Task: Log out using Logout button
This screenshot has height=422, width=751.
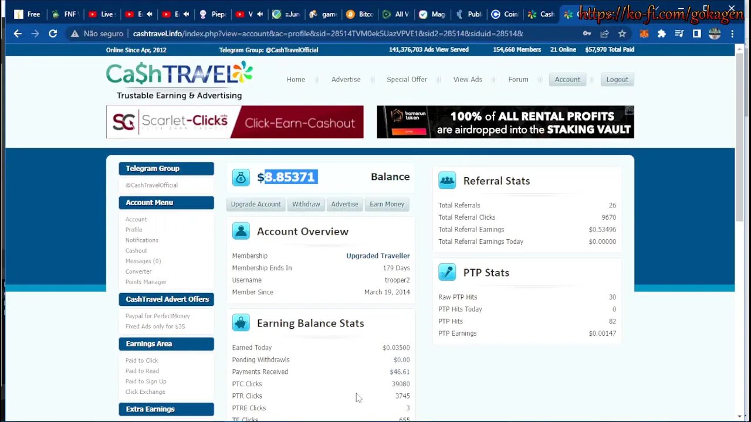Action: [x=617, y=80]
